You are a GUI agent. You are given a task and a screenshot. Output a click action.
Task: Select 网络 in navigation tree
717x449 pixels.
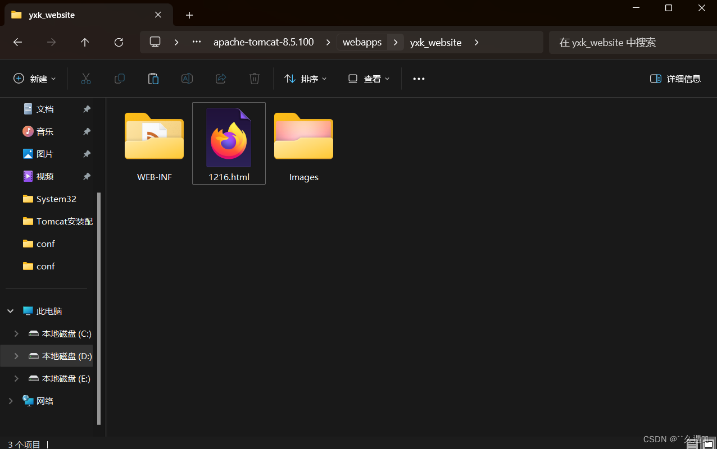coord(38,401)
